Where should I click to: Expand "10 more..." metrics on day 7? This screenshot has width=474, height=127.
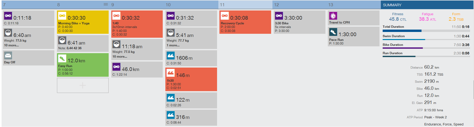(12, 46)
